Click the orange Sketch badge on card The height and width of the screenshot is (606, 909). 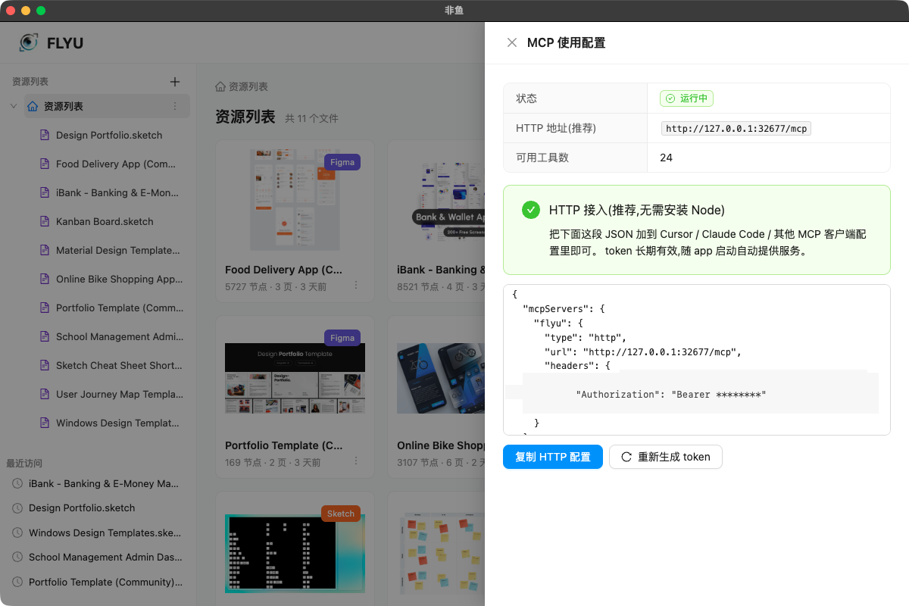point(341,514)
